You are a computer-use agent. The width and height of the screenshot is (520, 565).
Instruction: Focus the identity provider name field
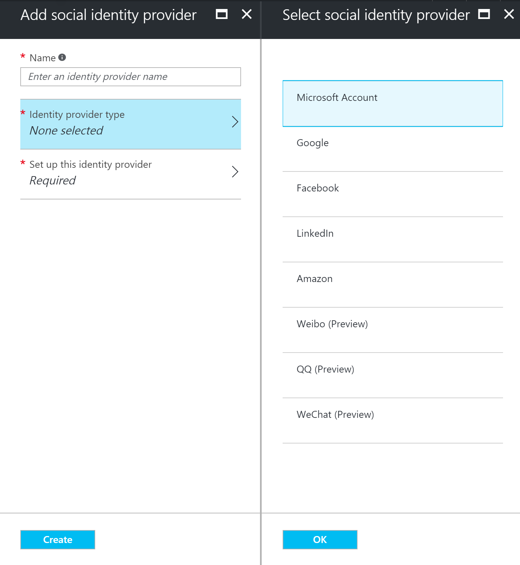(x=130, y=77)
